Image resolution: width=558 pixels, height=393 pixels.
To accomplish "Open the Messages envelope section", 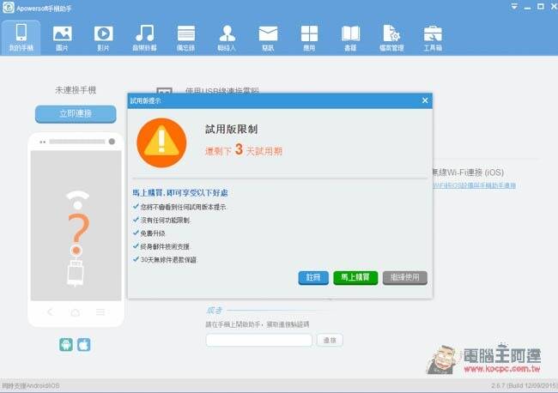I will click(x=268, y=38).
